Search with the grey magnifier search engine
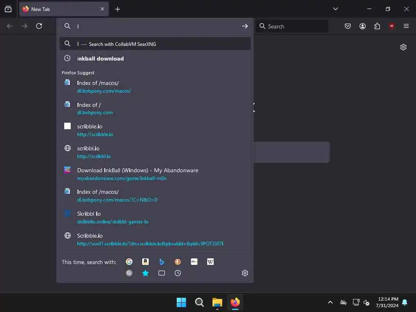Image resolution: width=416 pixels, height=312 pixels. [129, 273]
